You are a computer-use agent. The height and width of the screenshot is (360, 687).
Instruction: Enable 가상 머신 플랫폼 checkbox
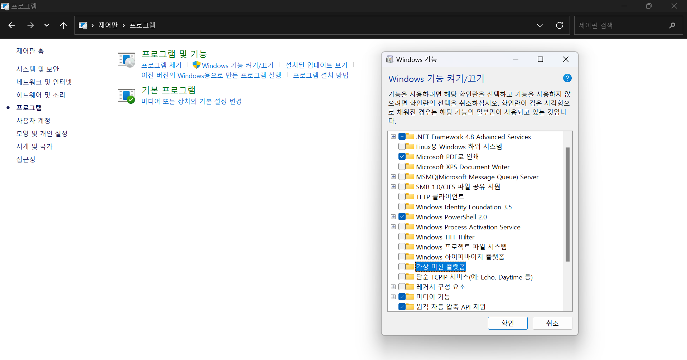click(402, 267)
